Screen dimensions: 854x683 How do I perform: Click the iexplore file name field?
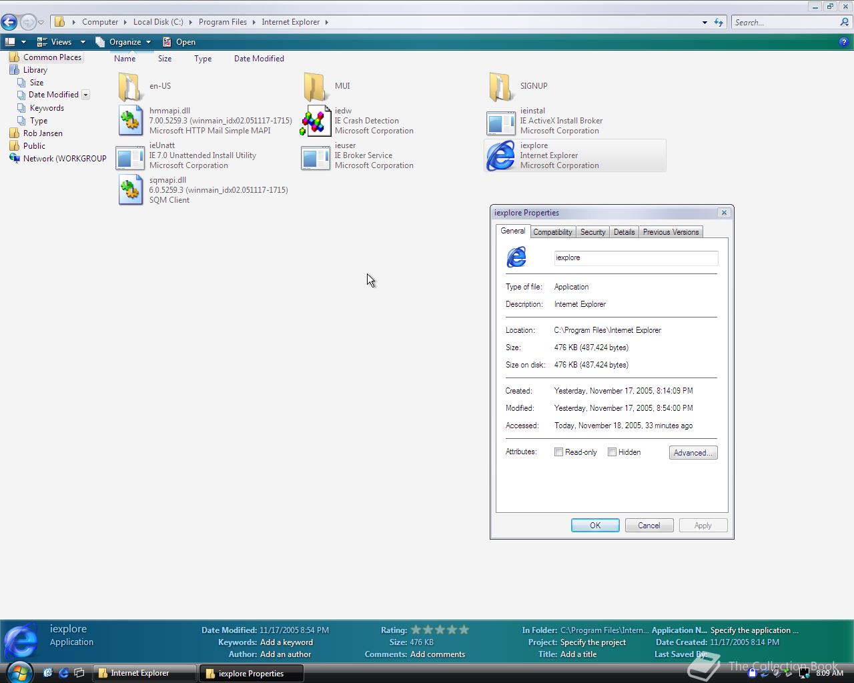pyautogui.click(x=636, y=258)
